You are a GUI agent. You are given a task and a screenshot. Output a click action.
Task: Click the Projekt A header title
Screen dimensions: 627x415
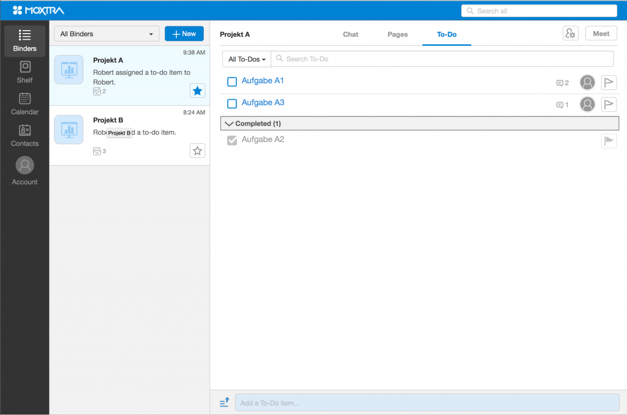235,34
